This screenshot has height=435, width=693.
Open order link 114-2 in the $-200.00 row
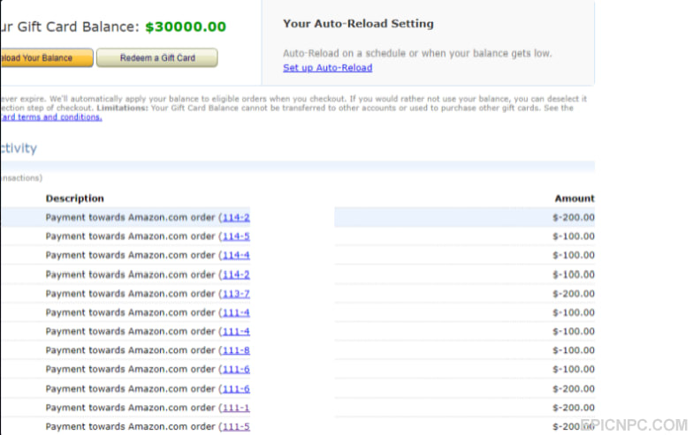(236, 217)
